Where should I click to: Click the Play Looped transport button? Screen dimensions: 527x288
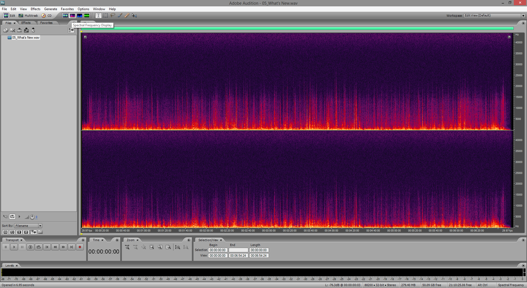coord(39,247)
